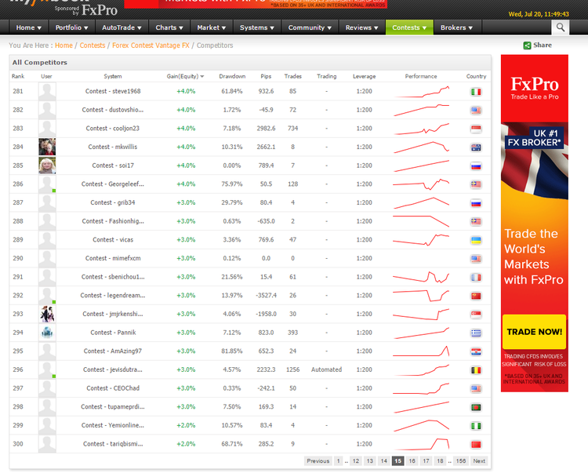The height and width of the screenshot is (473, 588).
Task: Open Contest - mimefxcm system
Action: (113, 258)
